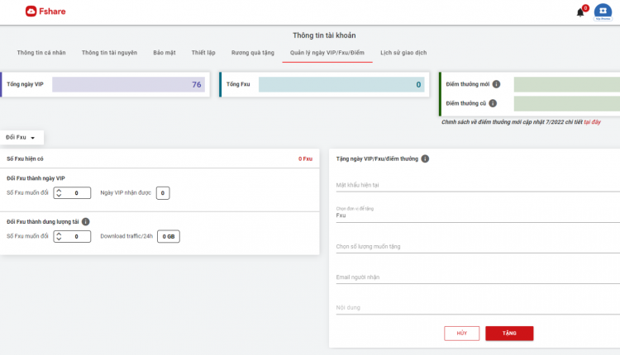Screen dimensions: 620x355
Task: Open the user avatar menu
Action: [x=603, y=12]
